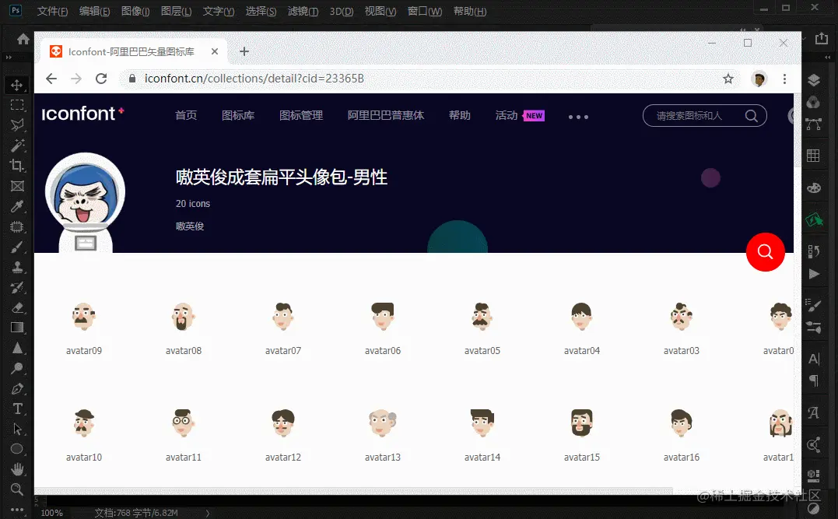Click the 嗷英俊 author link
838x519 pixels.
click(x=190, y=226)
